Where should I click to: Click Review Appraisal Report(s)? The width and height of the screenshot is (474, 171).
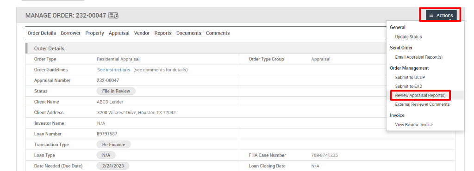pos(420,95)
